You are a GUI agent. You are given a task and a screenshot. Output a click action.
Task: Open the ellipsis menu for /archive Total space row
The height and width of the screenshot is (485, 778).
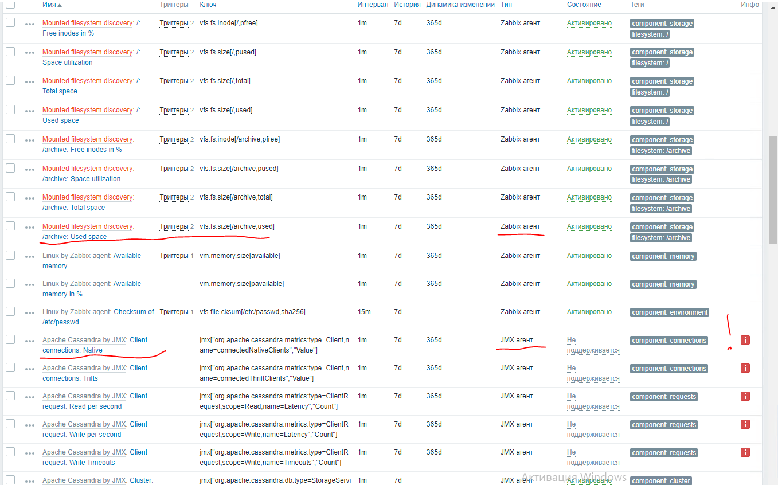[30, 198]
